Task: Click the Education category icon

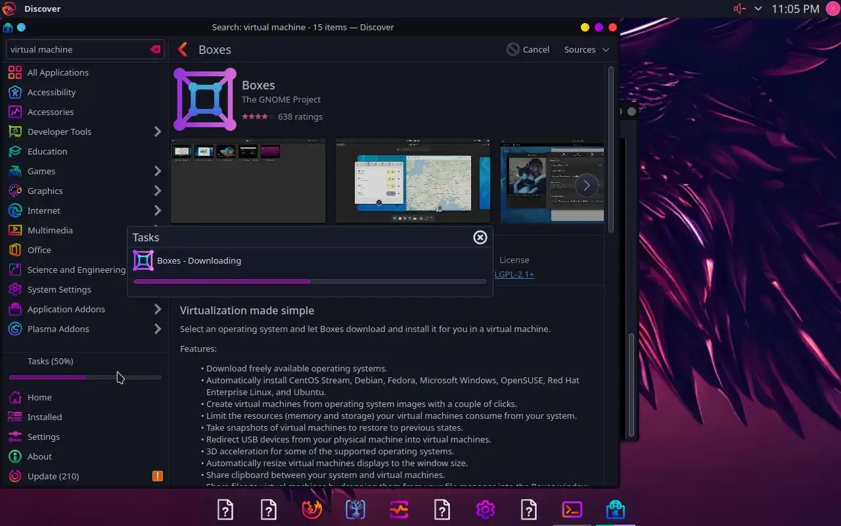Action: pyautogui.click(x=14, y=151)
